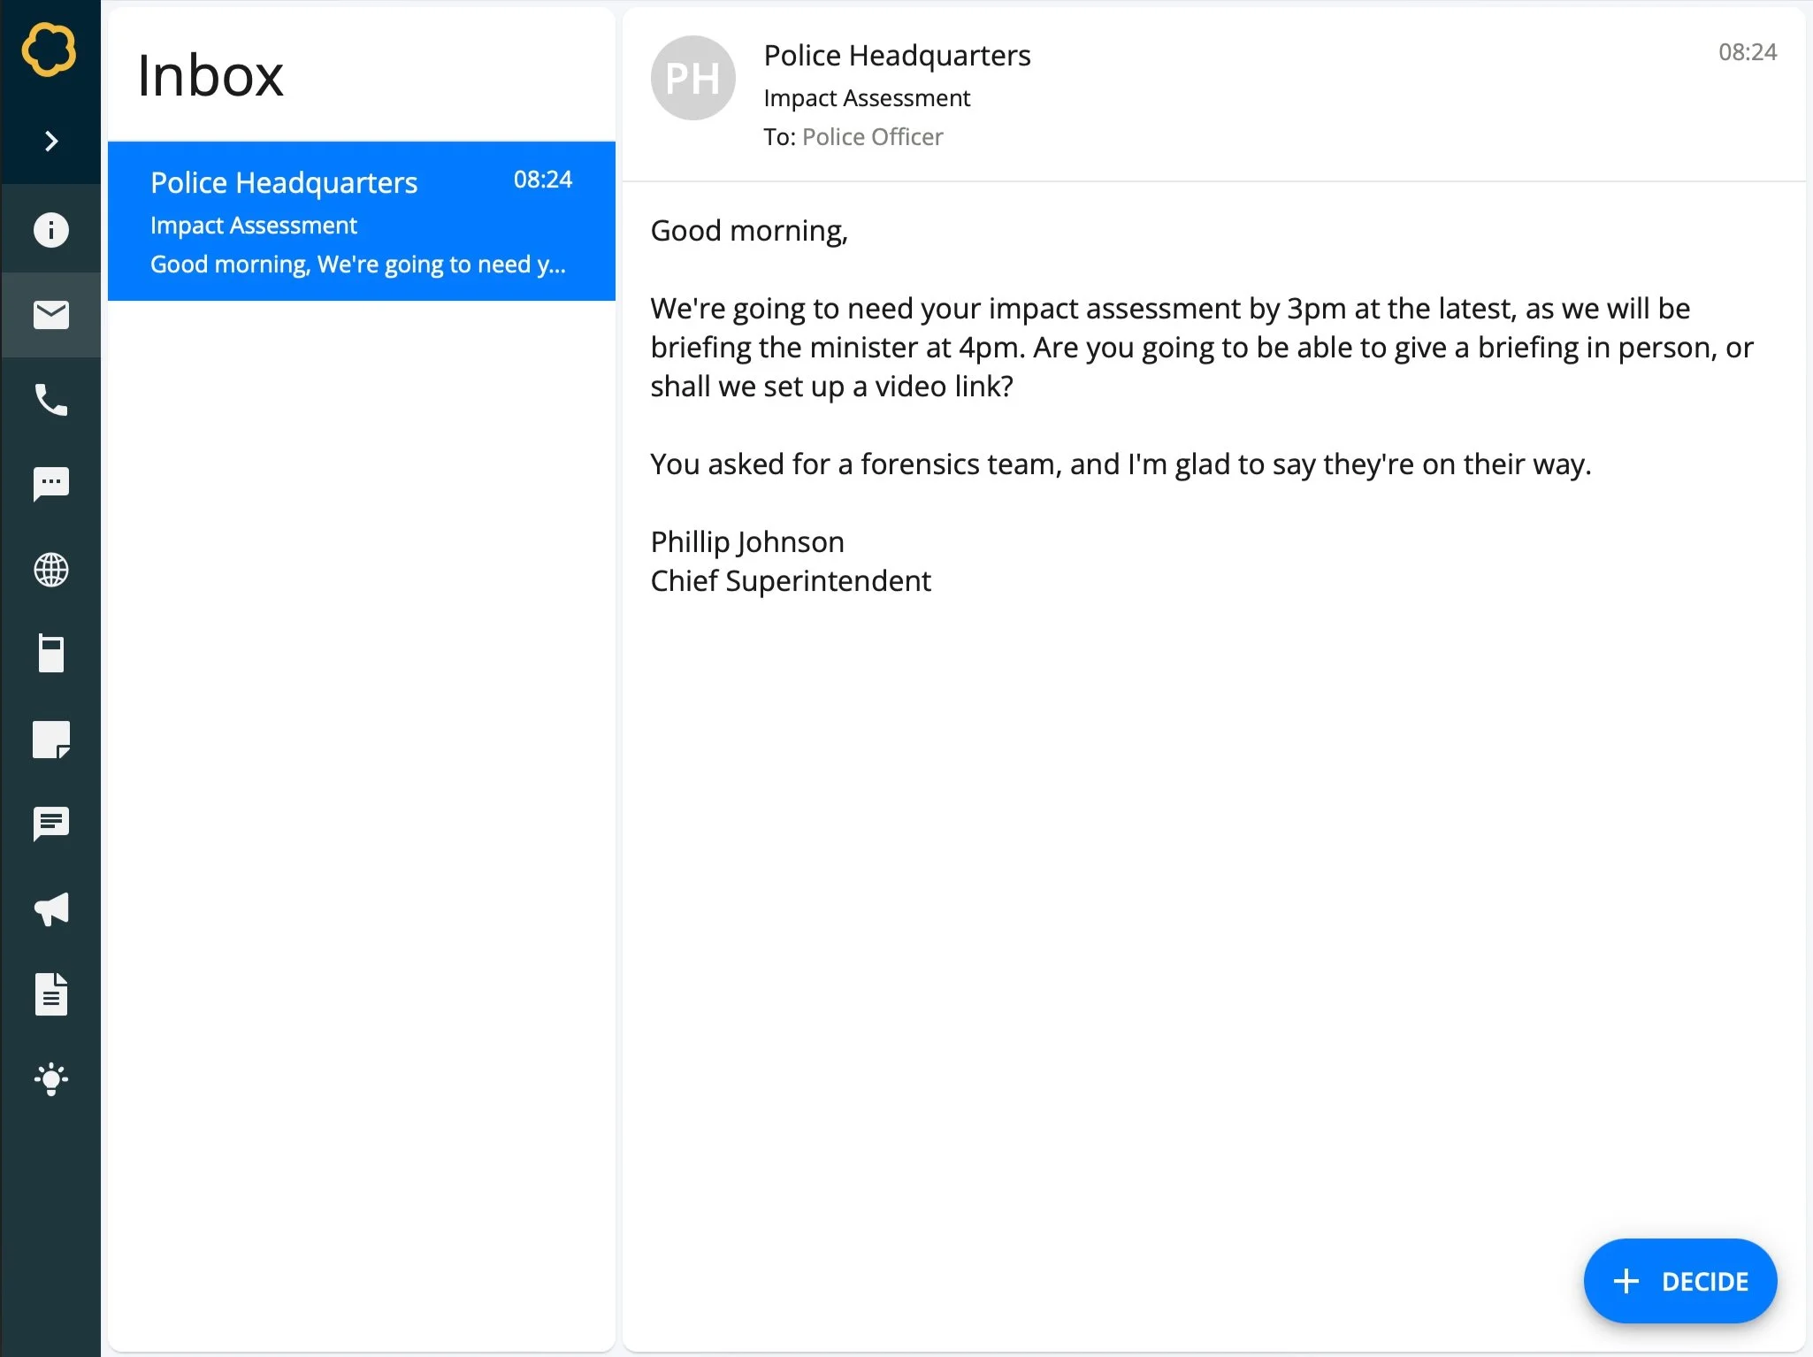Open the SMS chat bubble icon
Image resolution: width=1813 pixels, height=1357 pixels.
coord(50,484)
